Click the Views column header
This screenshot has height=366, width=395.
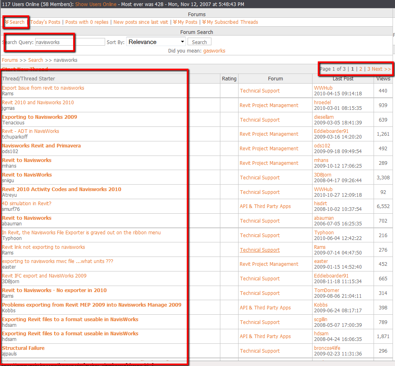click(383, 78)
